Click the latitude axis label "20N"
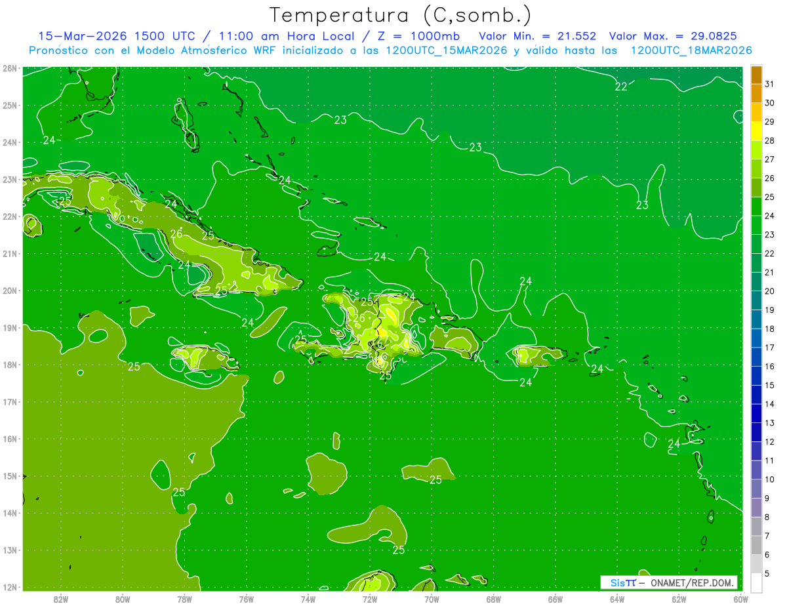 tap(9, 291)
